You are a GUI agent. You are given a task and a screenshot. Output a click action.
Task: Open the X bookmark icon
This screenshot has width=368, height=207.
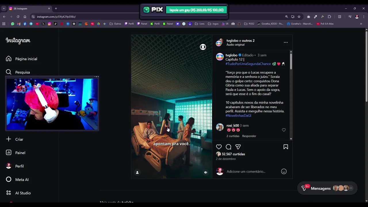click(x=43, y=24)
